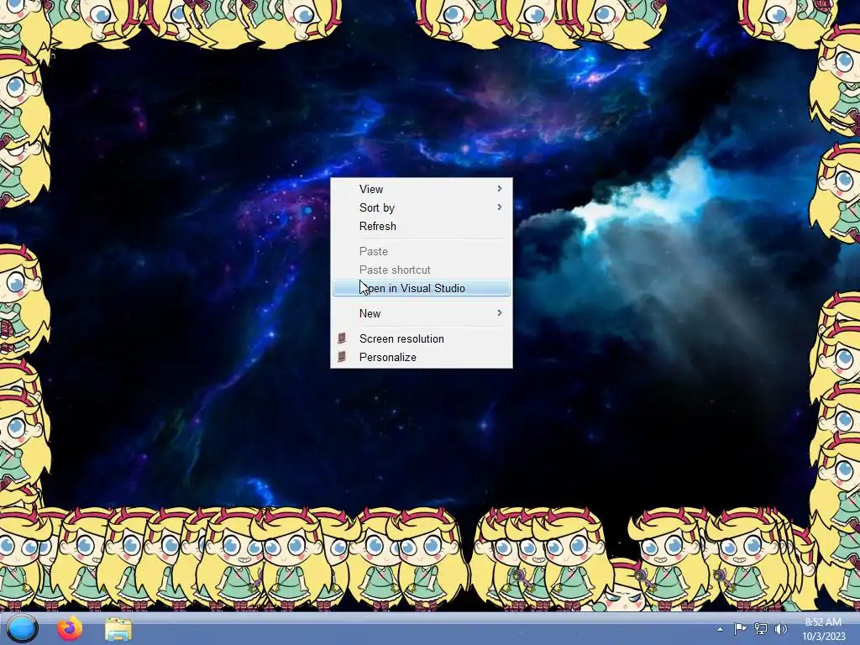Open the New submenu entry
Viewport: 860px width, 645px height.
tap(422, 313)
